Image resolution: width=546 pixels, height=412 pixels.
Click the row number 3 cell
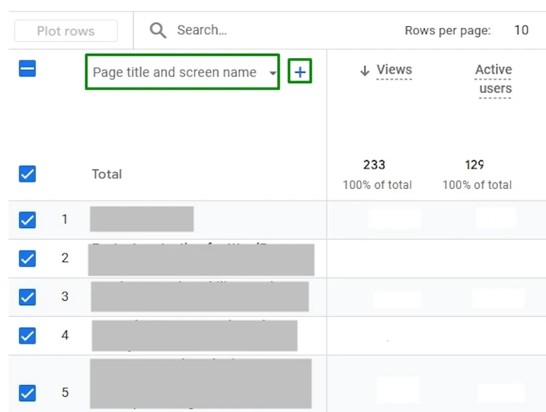pos(65,296)
